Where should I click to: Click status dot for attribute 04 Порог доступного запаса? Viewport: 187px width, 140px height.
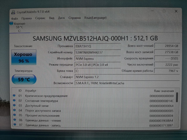coord(14,110)
